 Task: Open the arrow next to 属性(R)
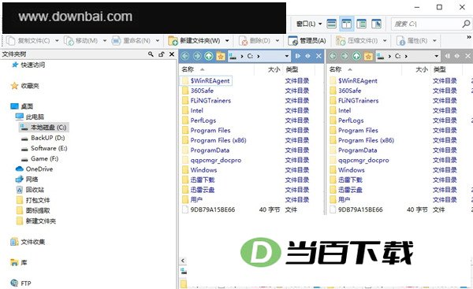tap(434, 40)
